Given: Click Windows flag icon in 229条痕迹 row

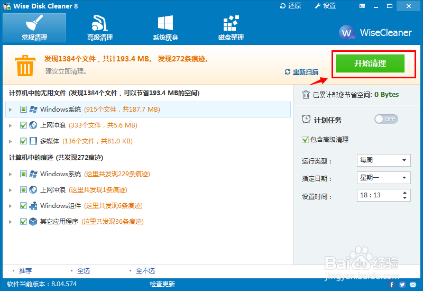Looking at the screenshot, I should [x=33, y=174].
